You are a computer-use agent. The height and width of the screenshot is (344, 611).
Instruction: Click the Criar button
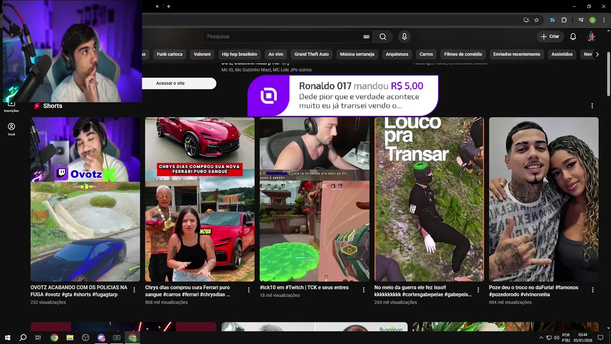click(x=550, y=36)
